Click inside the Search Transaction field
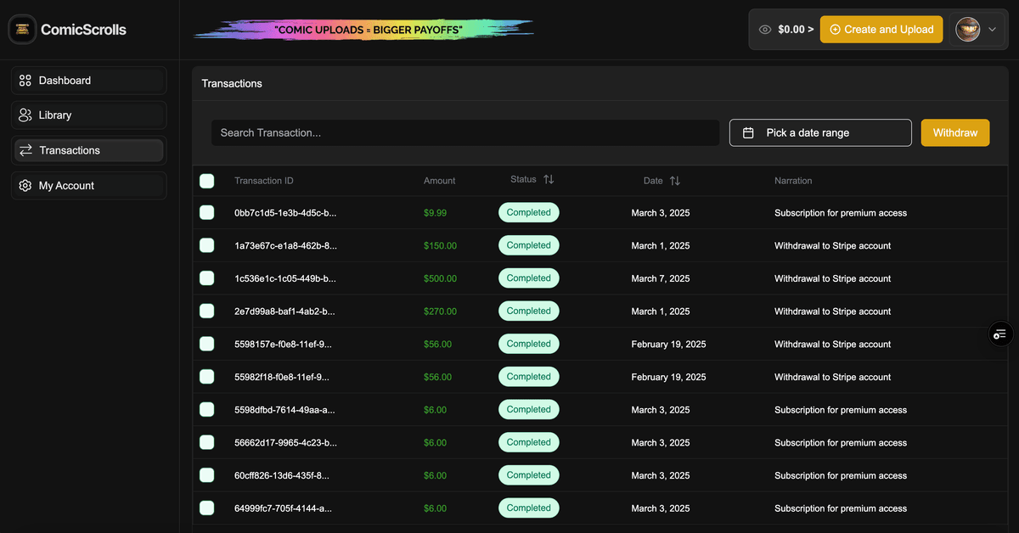The height and width of the screenshot is (533, 1019). coord(465,132)
